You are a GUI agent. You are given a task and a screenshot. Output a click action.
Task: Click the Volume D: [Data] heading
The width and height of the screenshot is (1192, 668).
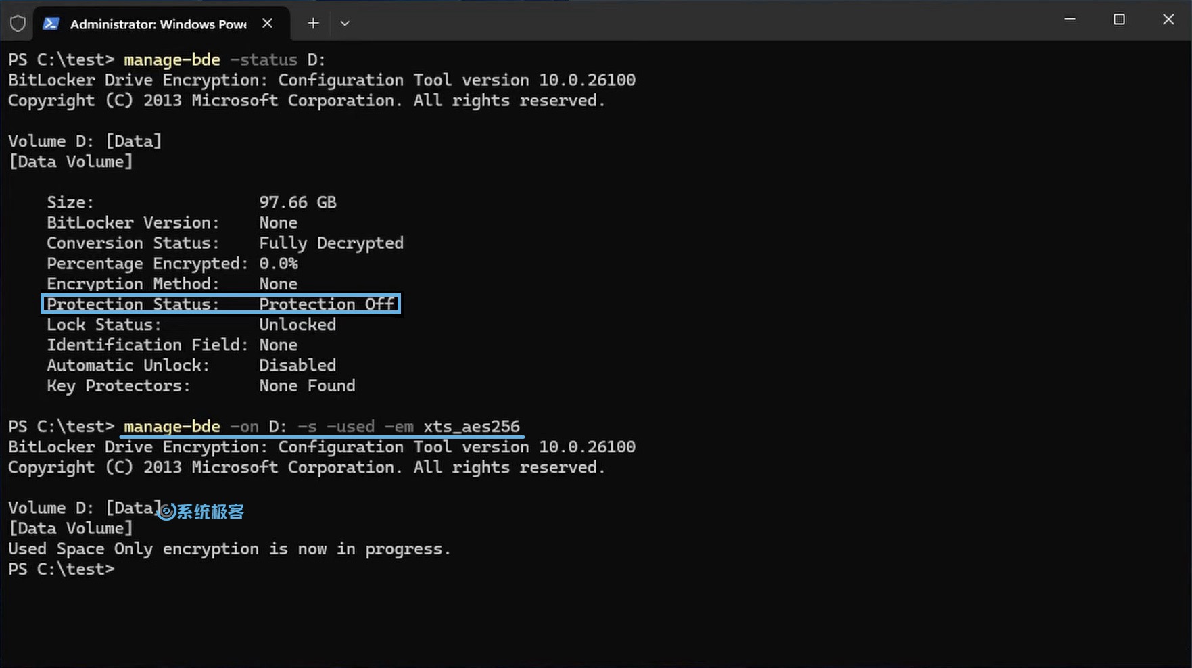[x=85, y=140]
